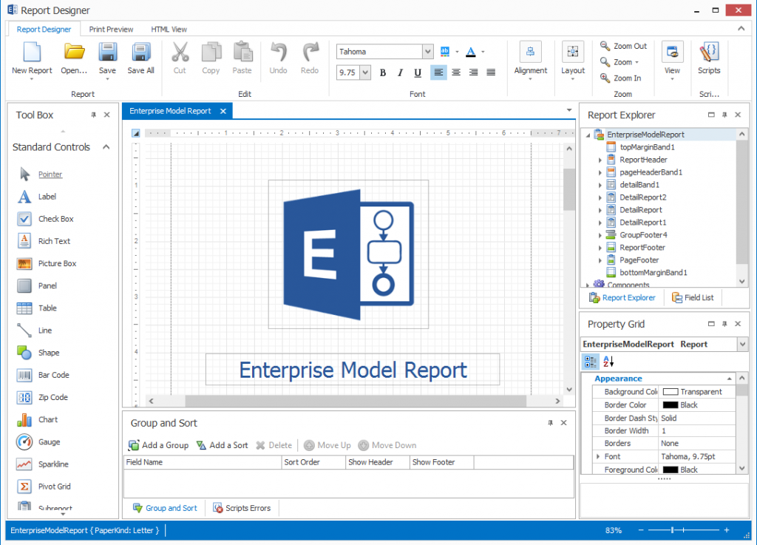757x545 pixels.
Task: Select the Table control
Action: click(x=47, y=308)
